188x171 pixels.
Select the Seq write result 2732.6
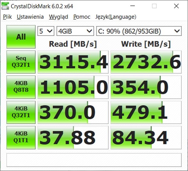[146, 62]
